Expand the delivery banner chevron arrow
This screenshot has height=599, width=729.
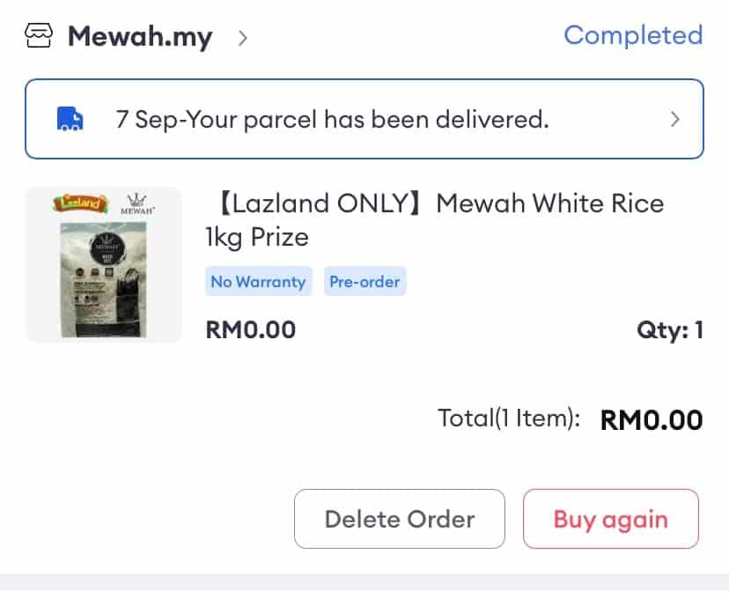675,119
